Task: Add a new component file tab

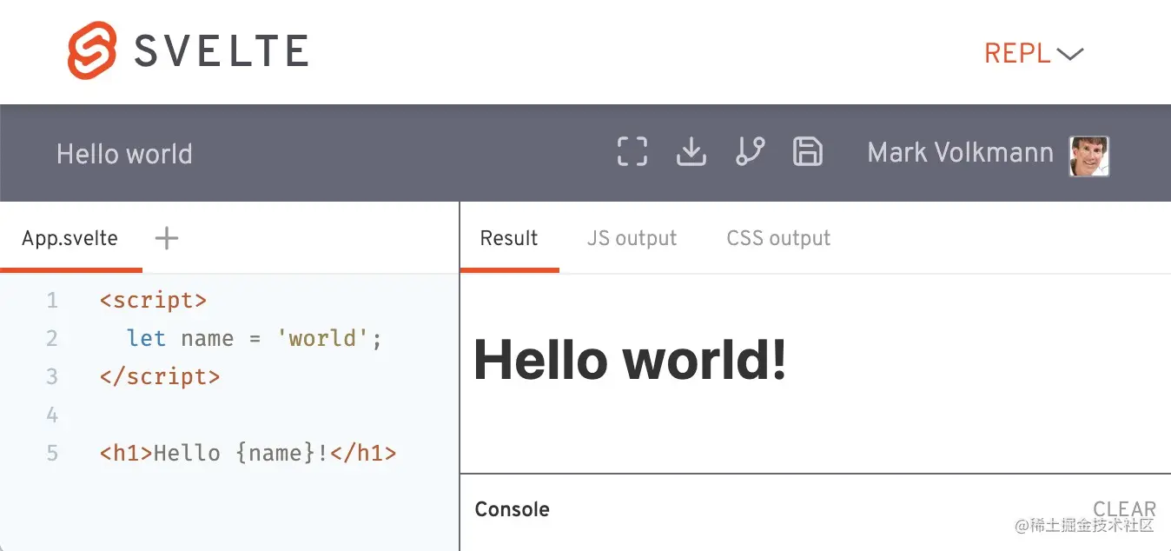Action: [166, 238]
